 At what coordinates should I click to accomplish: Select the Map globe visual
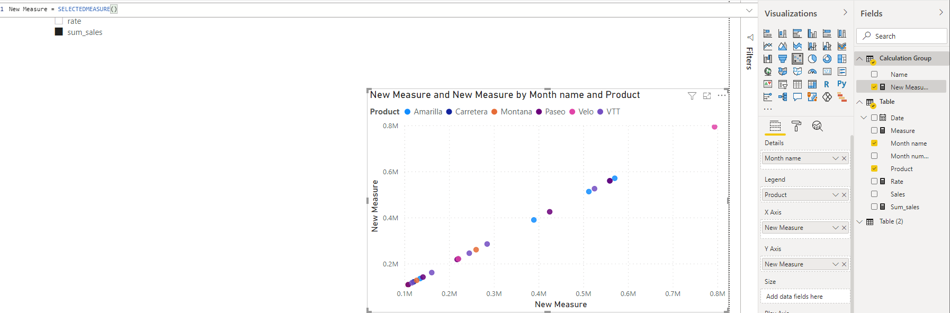click(x=768, y=71)
